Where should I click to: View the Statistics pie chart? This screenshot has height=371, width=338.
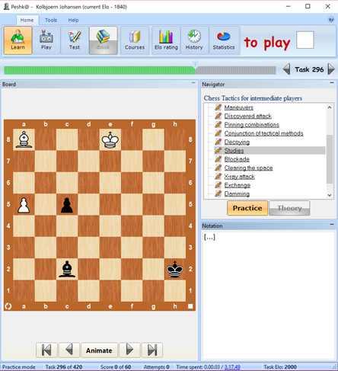pyautogui.click(x=224, y=40)
